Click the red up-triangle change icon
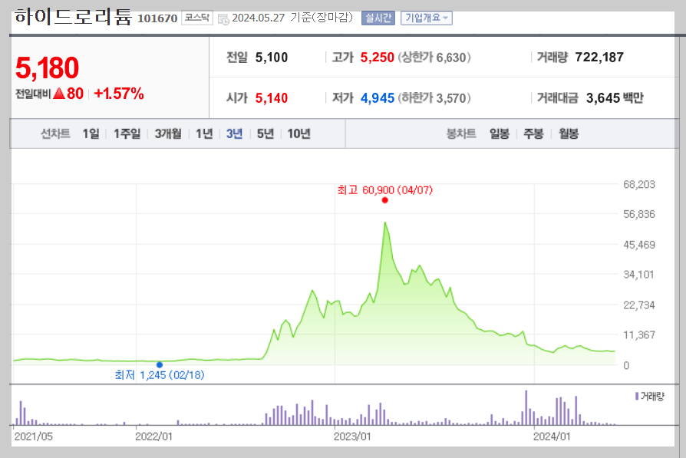This screenshot has width=686, height=458. coord(59,93)
